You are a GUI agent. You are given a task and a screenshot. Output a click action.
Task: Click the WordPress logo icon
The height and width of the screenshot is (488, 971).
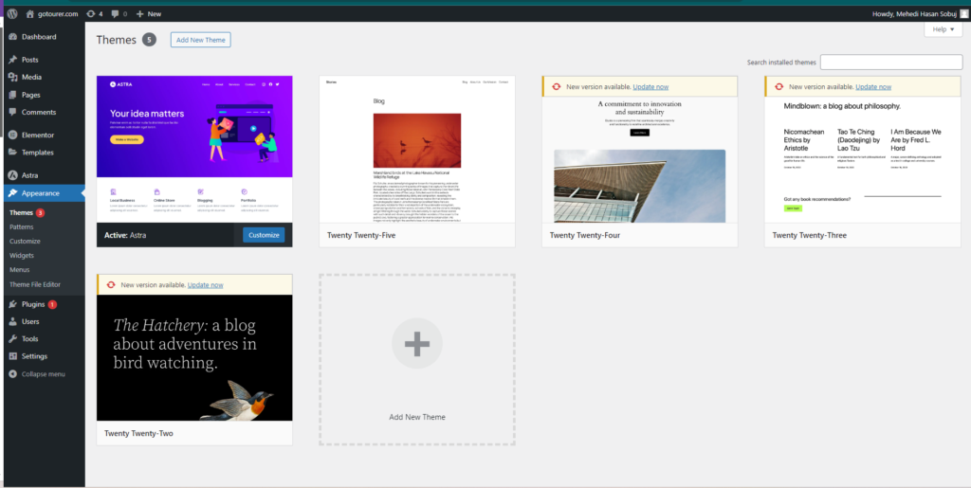[x=12, y=13]
